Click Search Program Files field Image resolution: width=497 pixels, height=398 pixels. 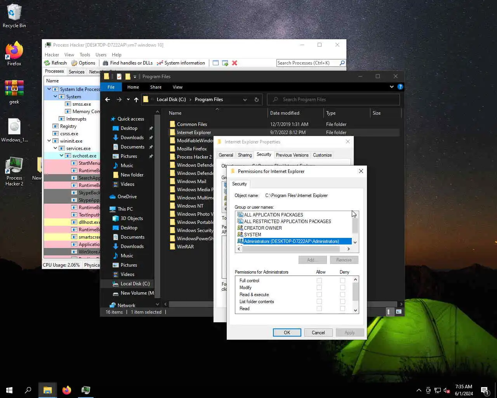334,99
